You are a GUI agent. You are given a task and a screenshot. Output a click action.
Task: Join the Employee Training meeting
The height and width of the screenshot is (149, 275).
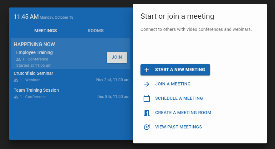[x=117, y=57]
